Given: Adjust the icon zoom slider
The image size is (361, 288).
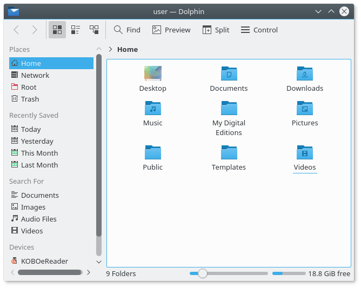Looking at the screenshot, I should pyautogui.click(x=203, y=273).
